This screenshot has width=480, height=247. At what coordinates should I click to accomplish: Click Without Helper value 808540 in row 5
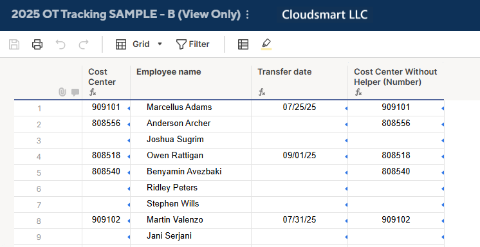[x=396, y=172]
